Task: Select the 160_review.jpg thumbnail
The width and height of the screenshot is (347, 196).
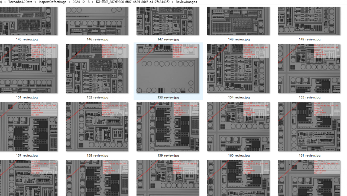Action: (238, 127)
